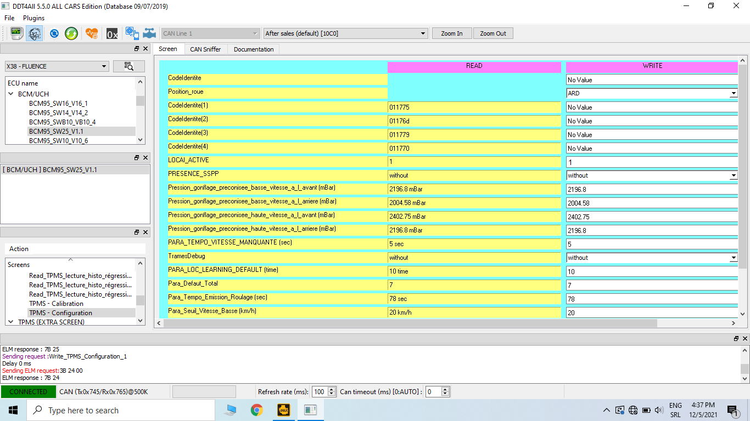Select [ BCM/UCH ] BCM95_SW25_V1.1 list entry
750x421 pixels.
click(x=75, y=170)
